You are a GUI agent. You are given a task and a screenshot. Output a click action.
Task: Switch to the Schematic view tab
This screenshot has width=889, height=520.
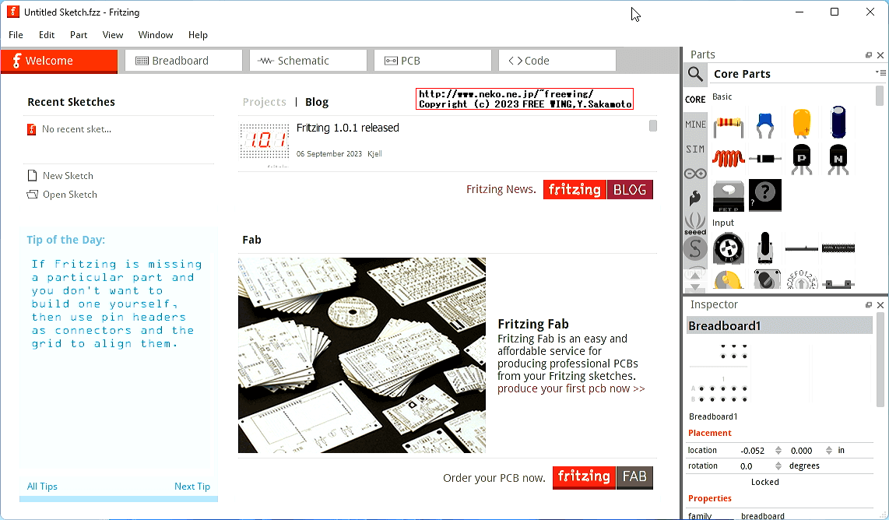(x=307, y=61)
